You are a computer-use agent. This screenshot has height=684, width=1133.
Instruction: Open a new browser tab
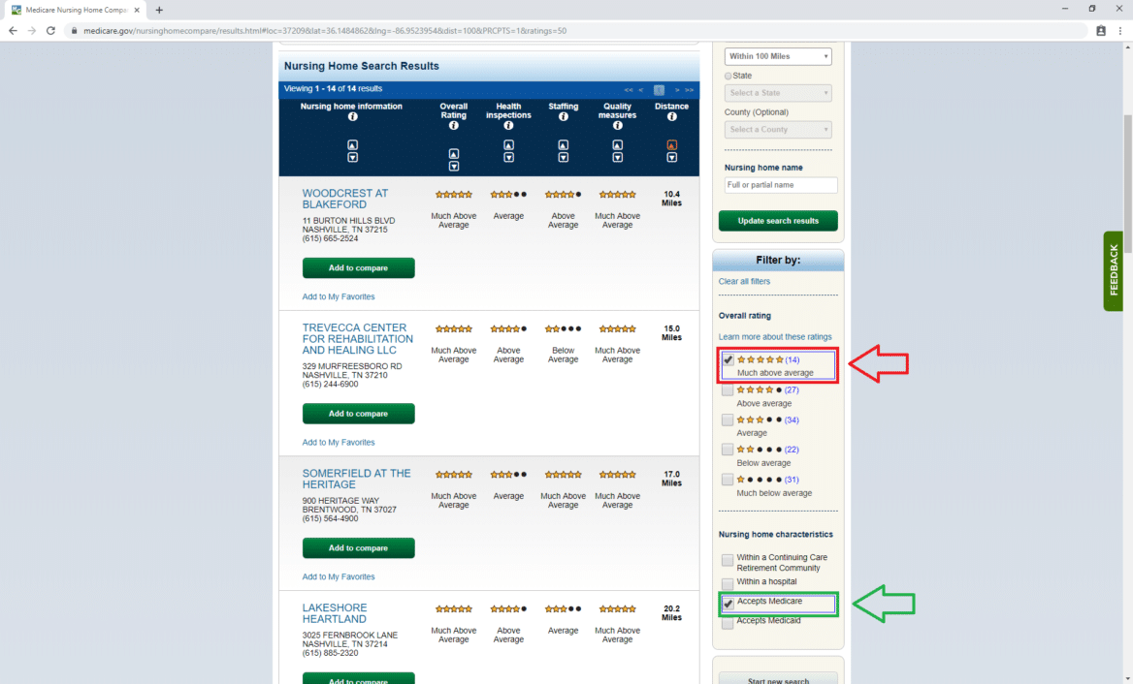coord(159,10)
